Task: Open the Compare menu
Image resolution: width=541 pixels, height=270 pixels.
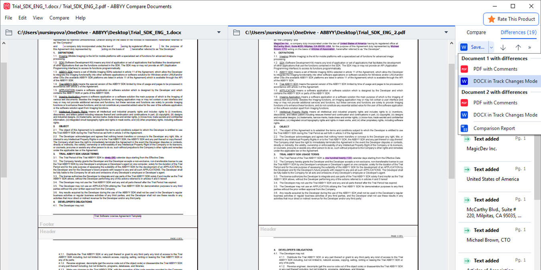Action: click(x=59, y=18)
